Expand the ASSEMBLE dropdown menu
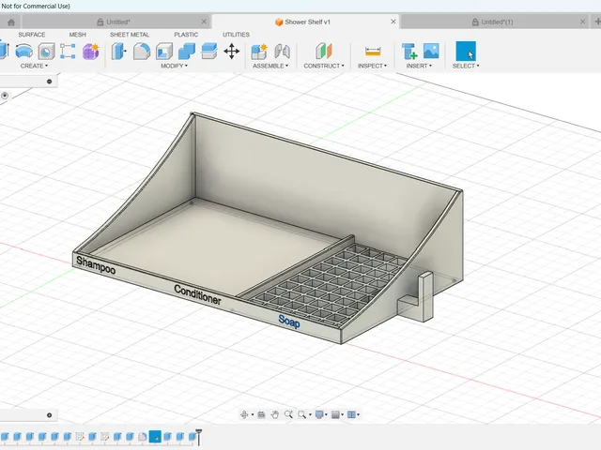Image resolution: width=601 pixels, height=450 pixels. coord(270,66)
